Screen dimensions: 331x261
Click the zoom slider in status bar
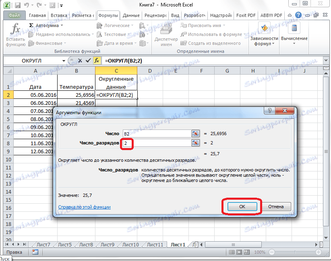295,252
